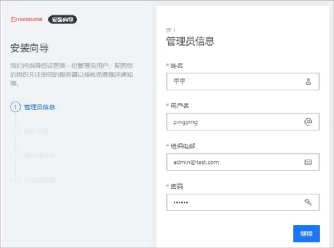Click the 安装向导 badge beside the logo
The width and height of the screenshot is (334, 248).
coord(62,19)
